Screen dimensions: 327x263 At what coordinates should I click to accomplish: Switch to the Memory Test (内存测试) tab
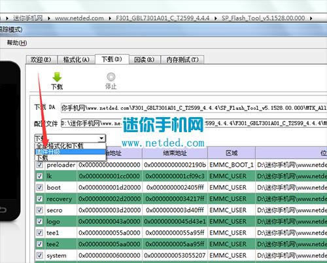pos(182,60)
